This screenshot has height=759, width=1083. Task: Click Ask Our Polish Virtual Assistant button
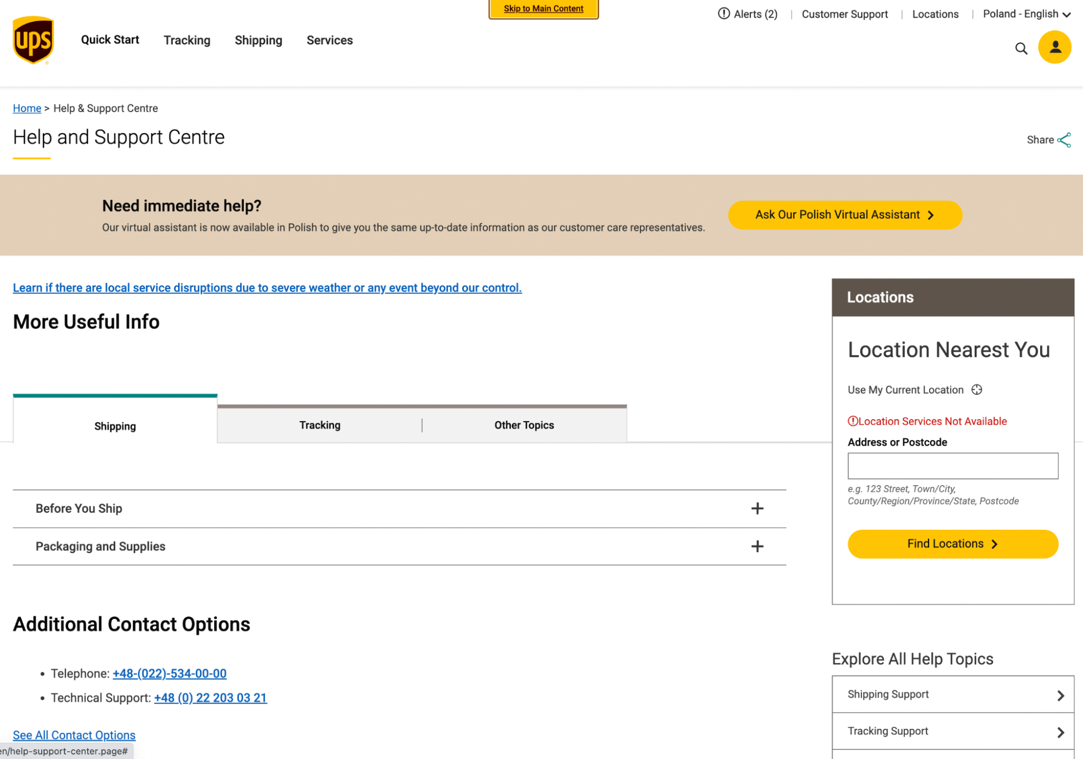click(845, 215)
